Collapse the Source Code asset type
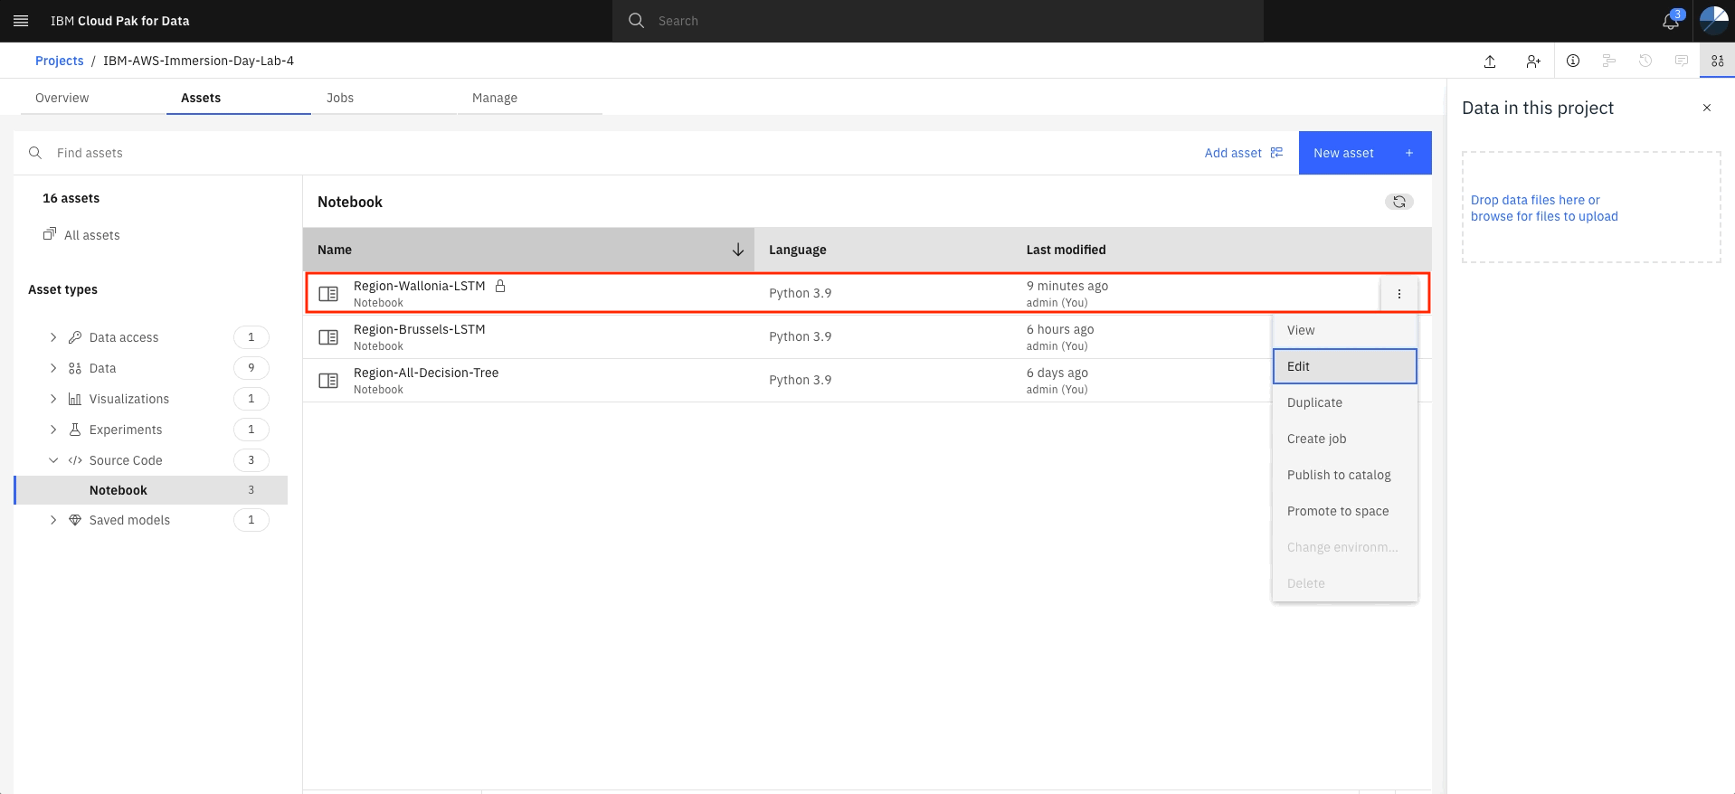Image resolution: width=1735 pixels, height=794 pixels. point(53,460)
